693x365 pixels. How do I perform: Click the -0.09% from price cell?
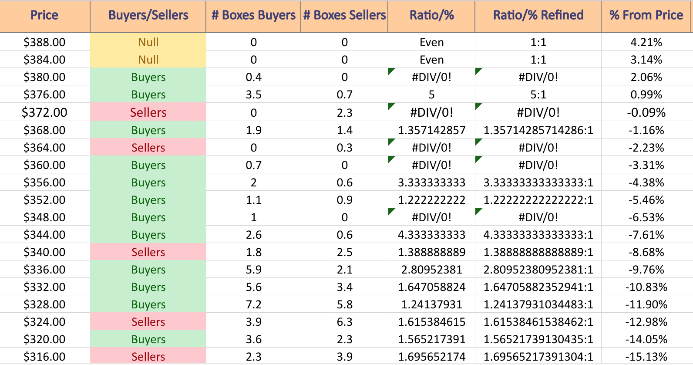pyautogui.click(x=646, y=112)
